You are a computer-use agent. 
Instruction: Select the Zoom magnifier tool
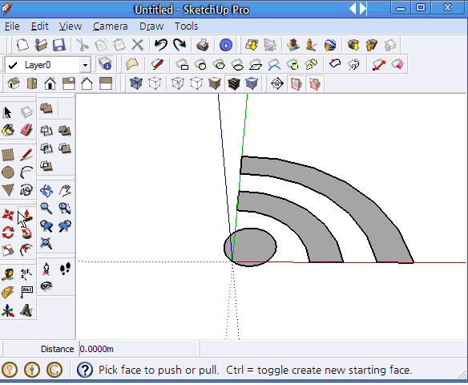click(x=46, y=209)
